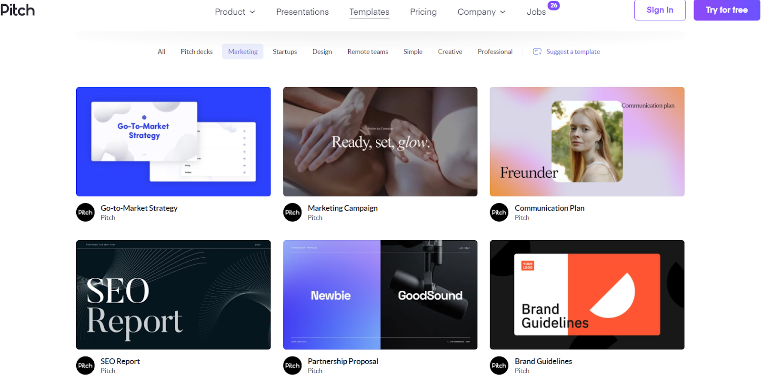Image resolution: width=762 pixels, height=376 pixels.
Task: Expand the Company dropdown menu
Action: pos(481,12)
